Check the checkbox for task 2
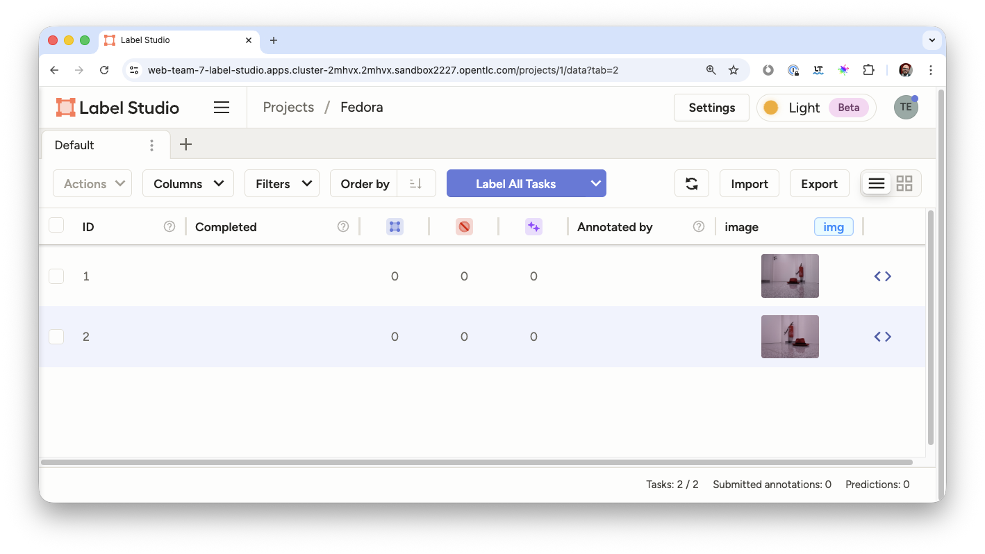This screenshot has width=985, height=554. pos(56,337)
